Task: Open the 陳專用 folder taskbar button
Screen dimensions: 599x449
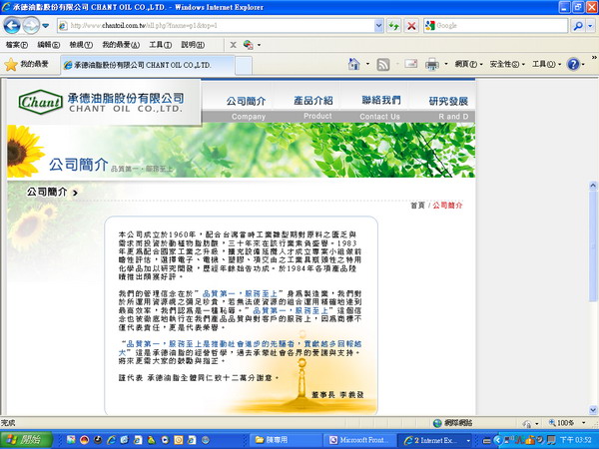Action: pyautogui.click(x=285, y=440)
